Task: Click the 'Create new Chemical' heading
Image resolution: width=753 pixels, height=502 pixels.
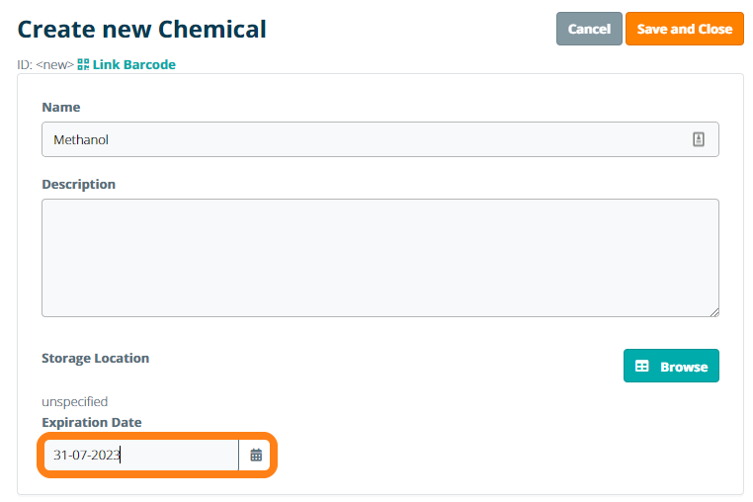Action: 142,29
